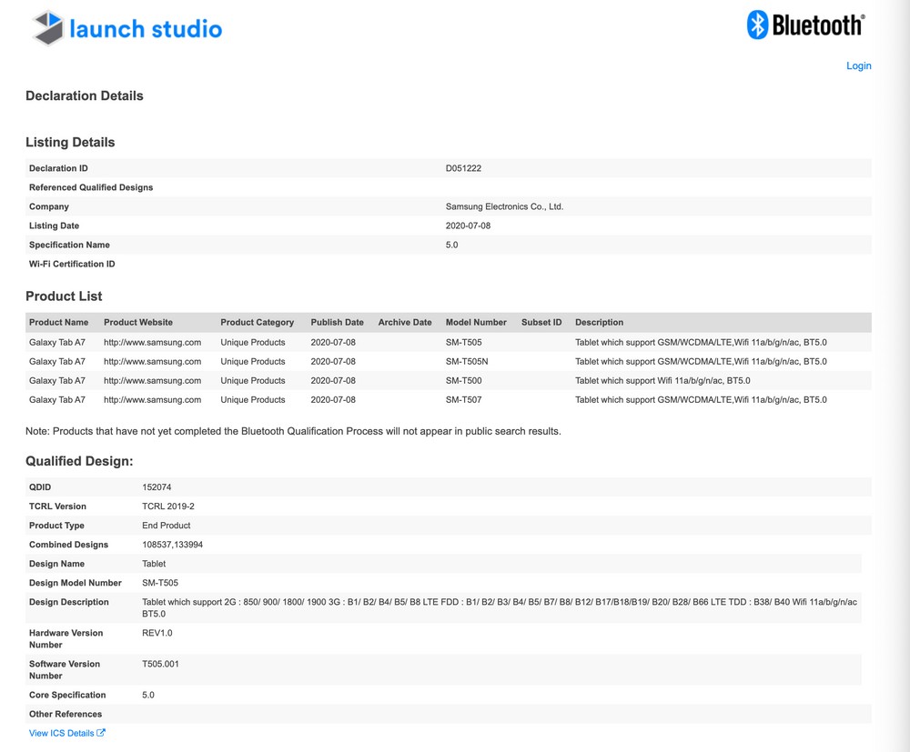Click the Product Website column header

(138, 323)
